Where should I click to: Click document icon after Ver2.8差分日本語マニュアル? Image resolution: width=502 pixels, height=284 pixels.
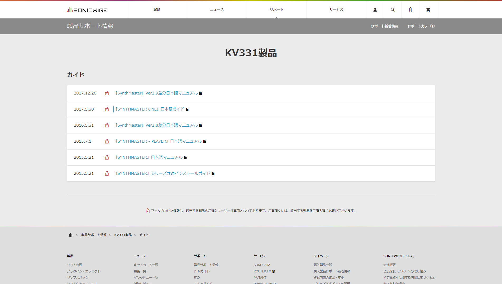[200, 125]
